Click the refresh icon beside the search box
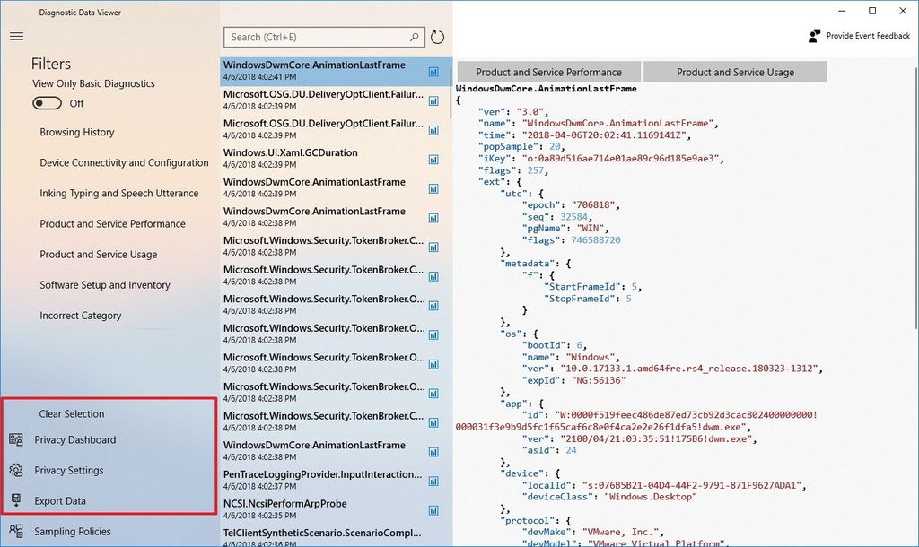 [x=437, y=37]
